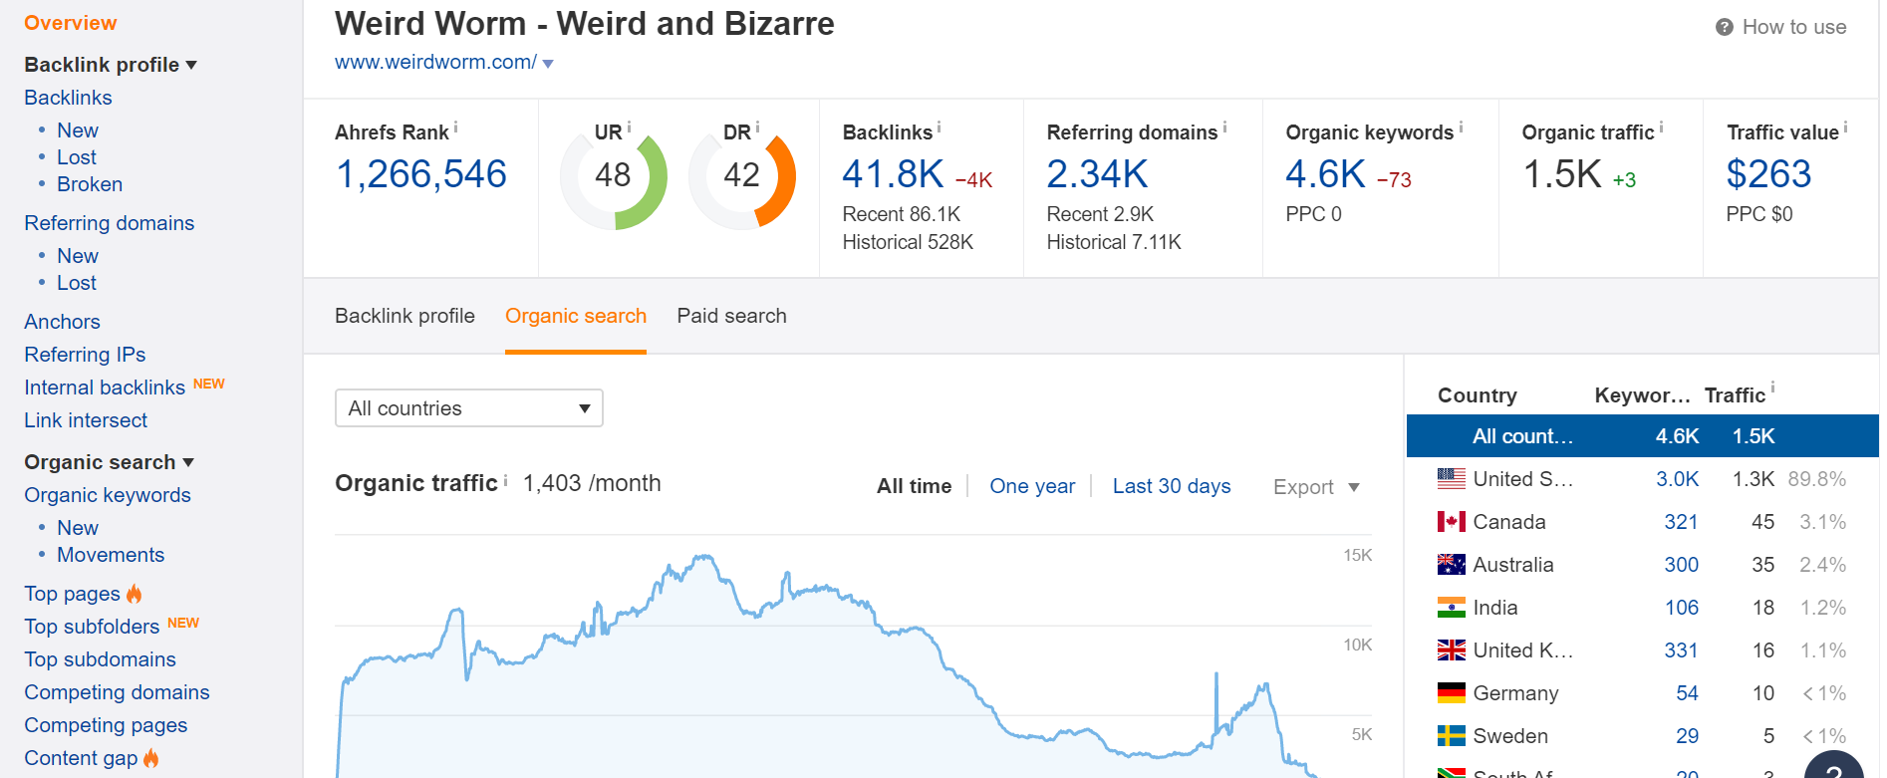Screen dimensions: 1887x778
Task: Open the Link intersect link
Action: click(86, 420)
